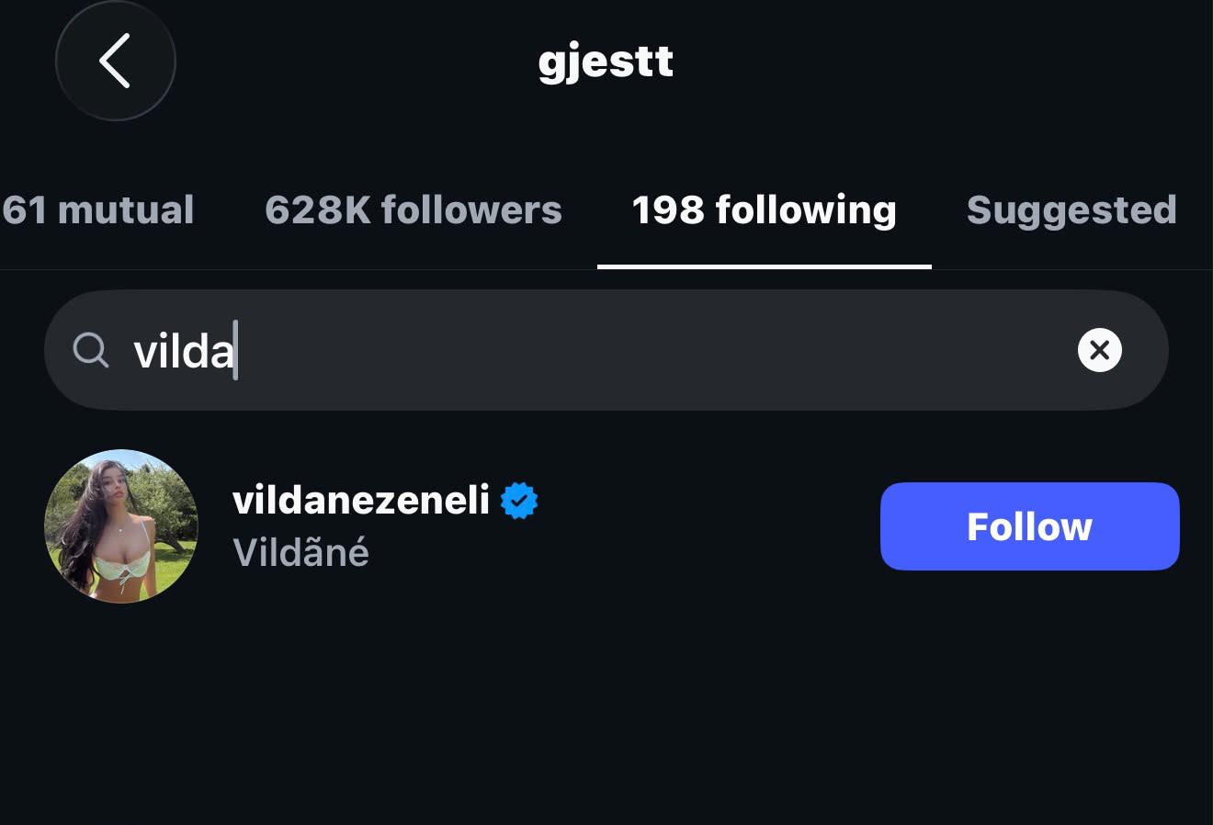Click the blank space in the vildanezeneli row
The height and width of the screenshot is (825, 1213).
pos(708,526)
